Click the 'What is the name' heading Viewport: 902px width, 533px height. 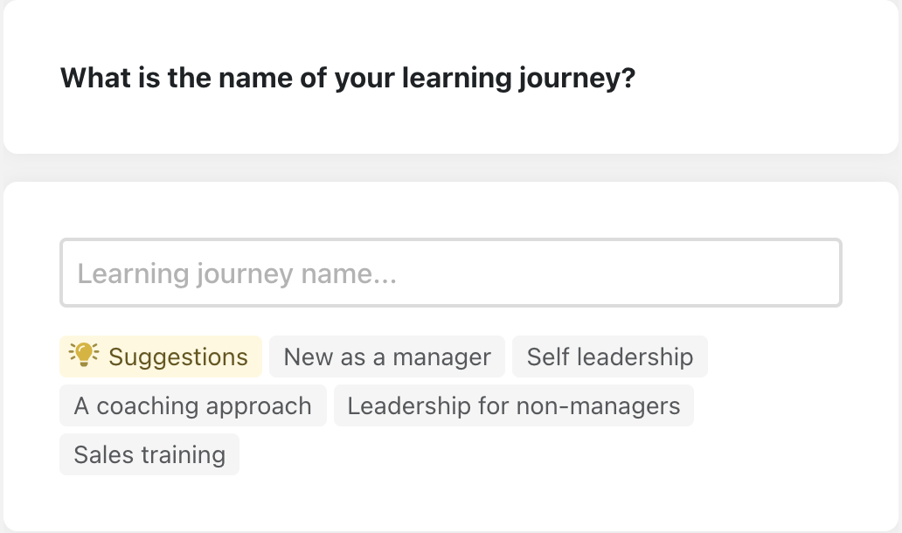pyautogui.click(x=347, y=79)
